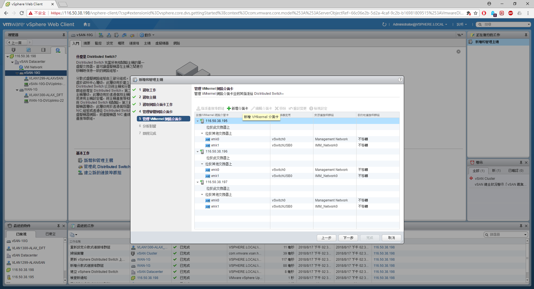Switch to the 已建立 tab in recent objects
The width and height of the screenshot is (534, 289).
coord(50,234)
